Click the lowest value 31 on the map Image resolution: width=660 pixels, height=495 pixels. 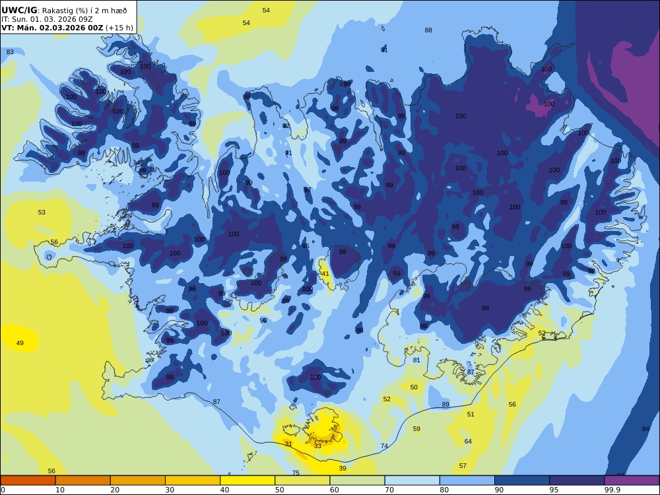coord(288,444)
